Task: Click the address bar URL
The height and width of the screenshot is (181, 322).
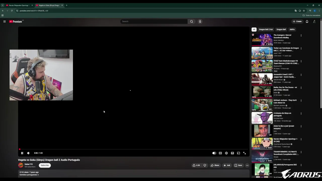Action: [34, 11]
